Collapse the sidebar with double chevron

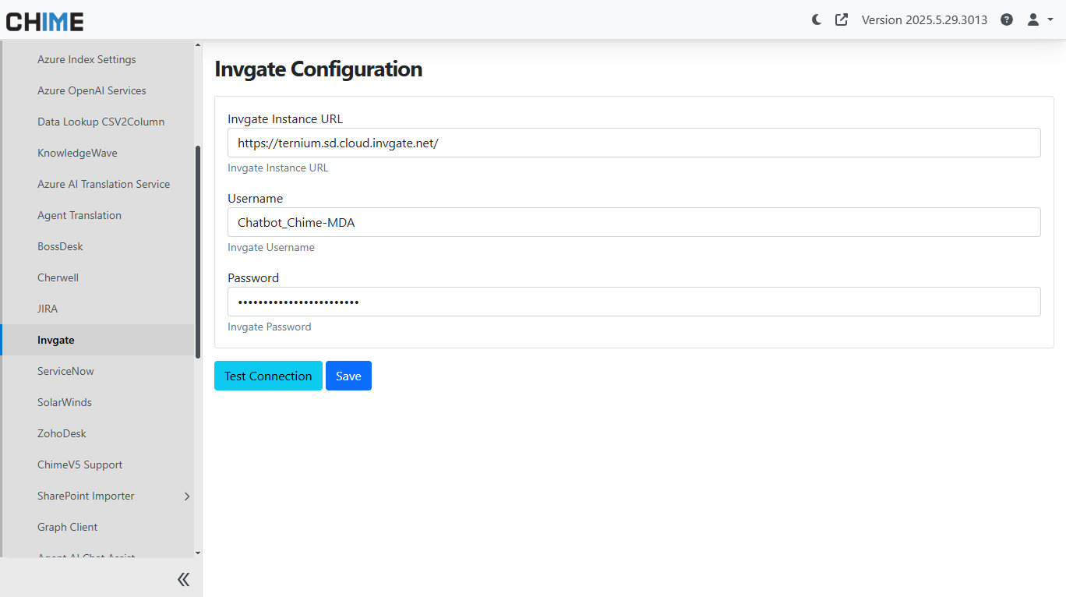tap(183, 579)
